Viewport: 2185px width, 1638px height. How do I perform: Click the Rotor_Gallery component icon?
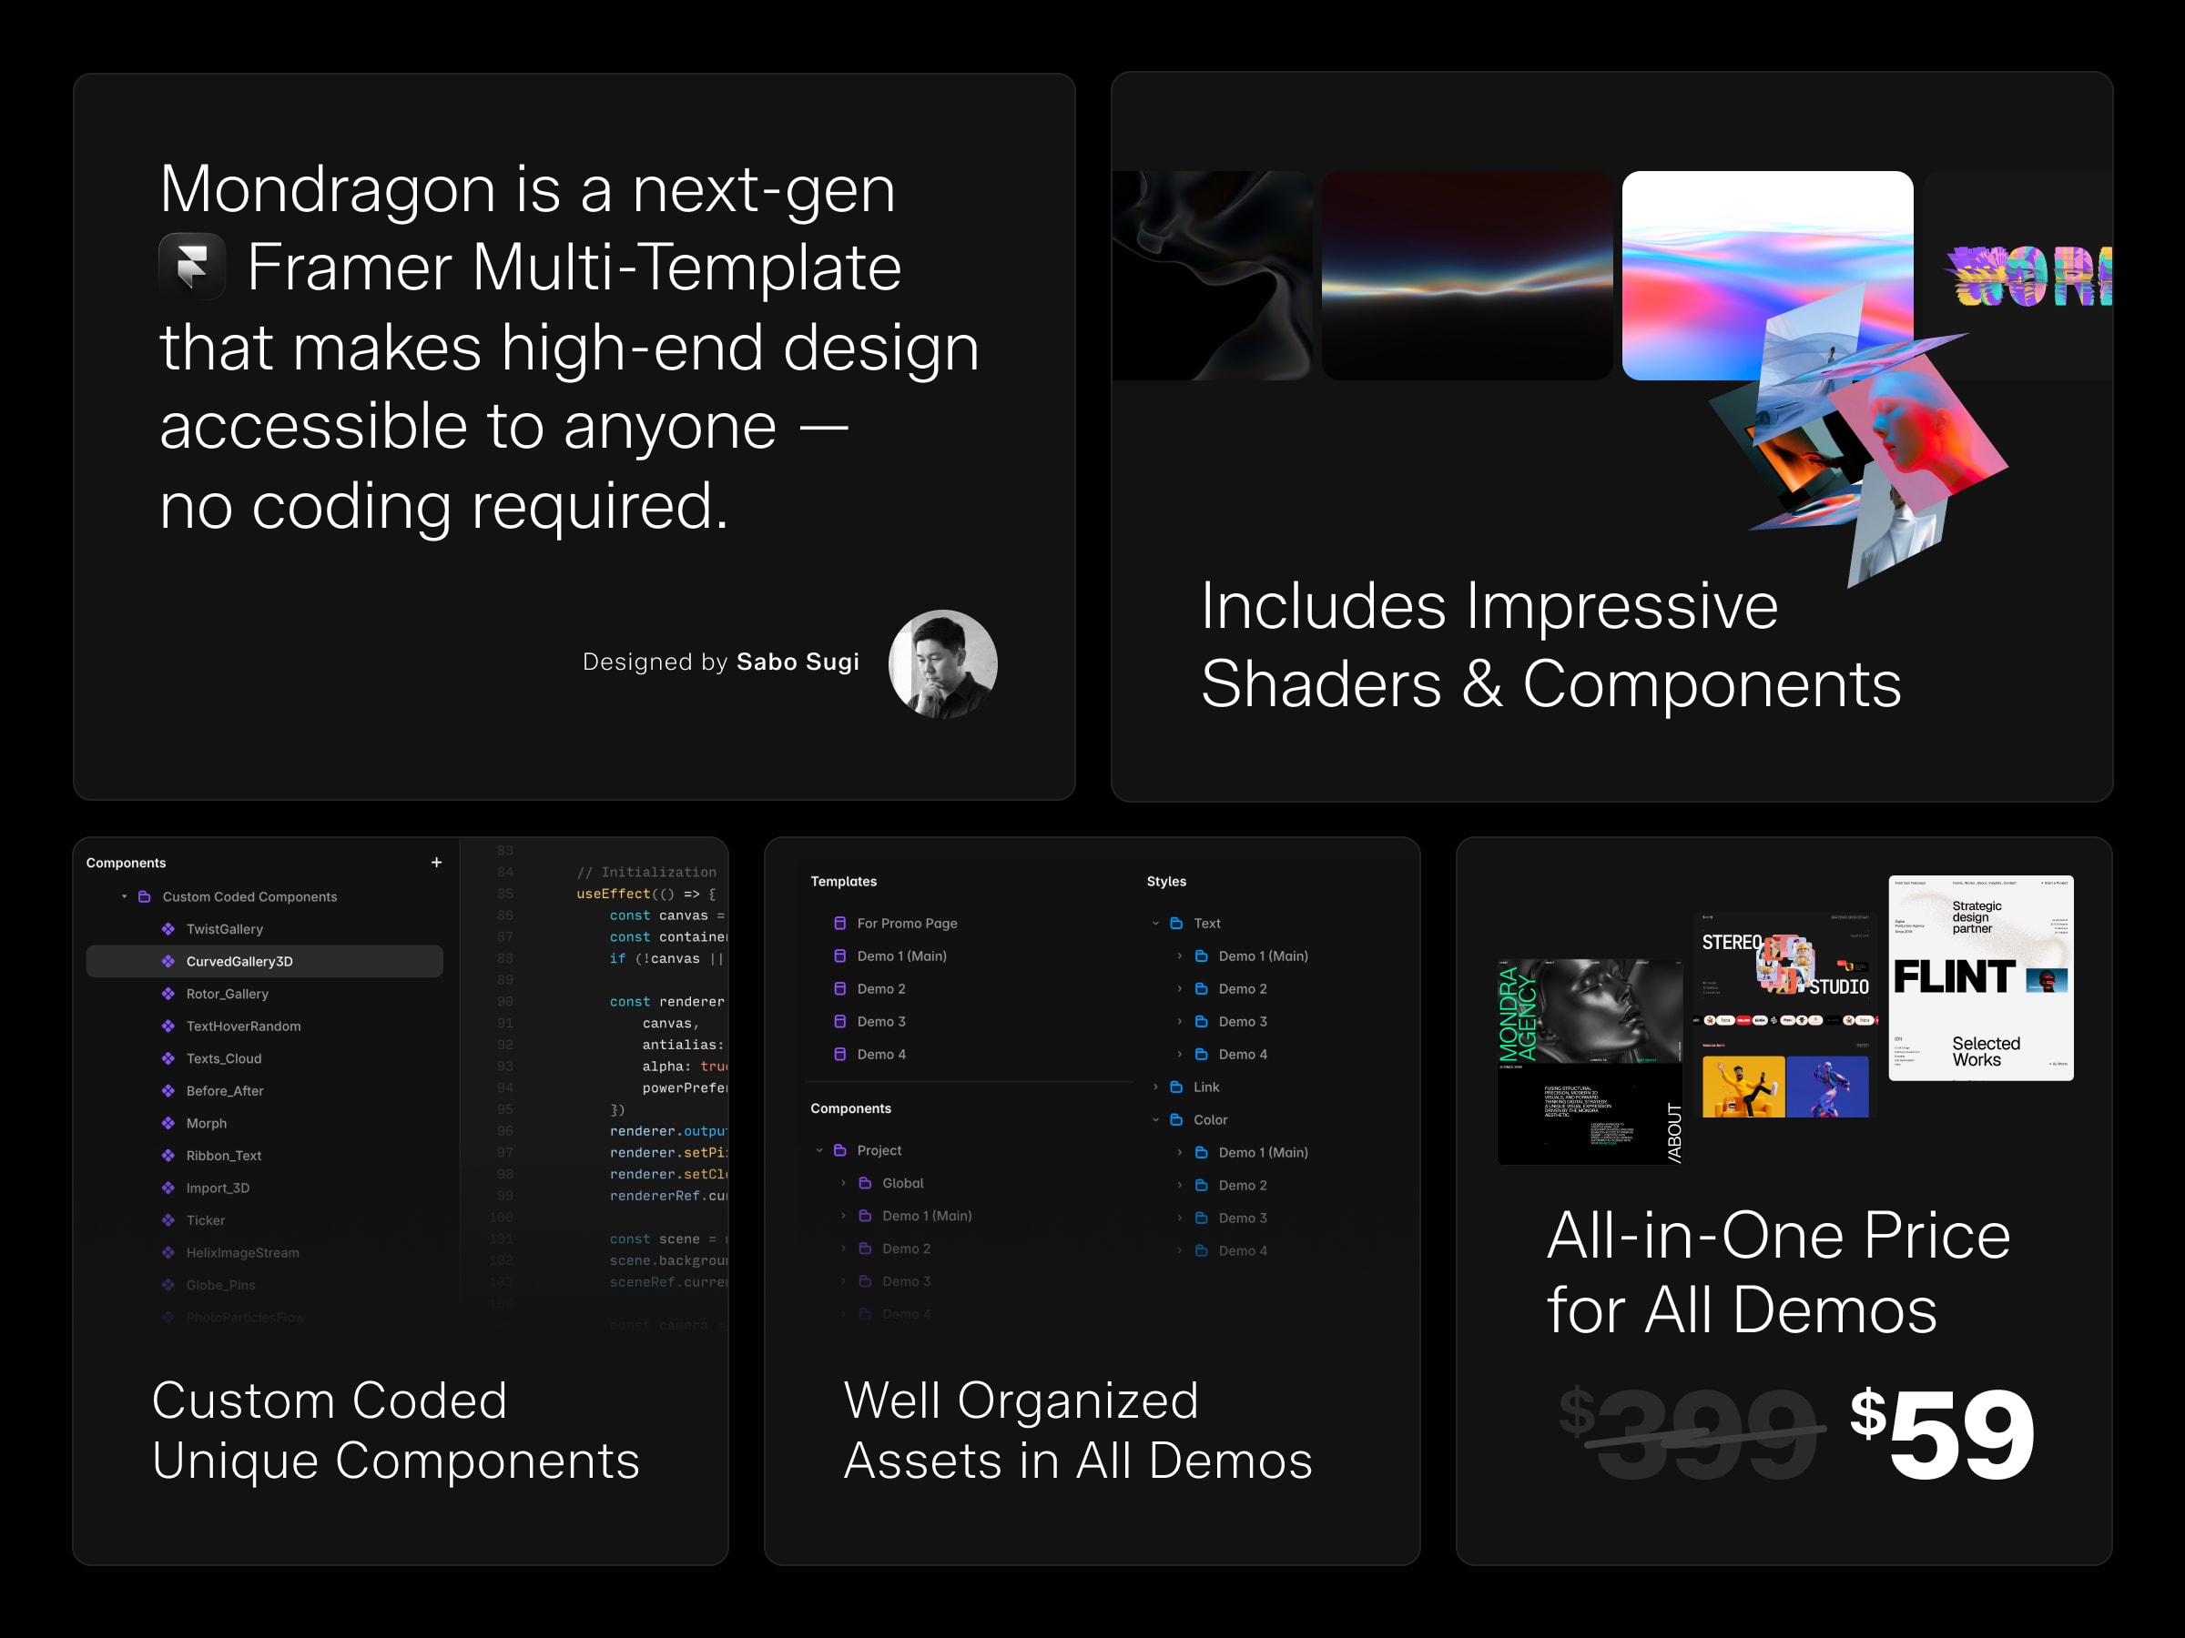pos(168,994)
